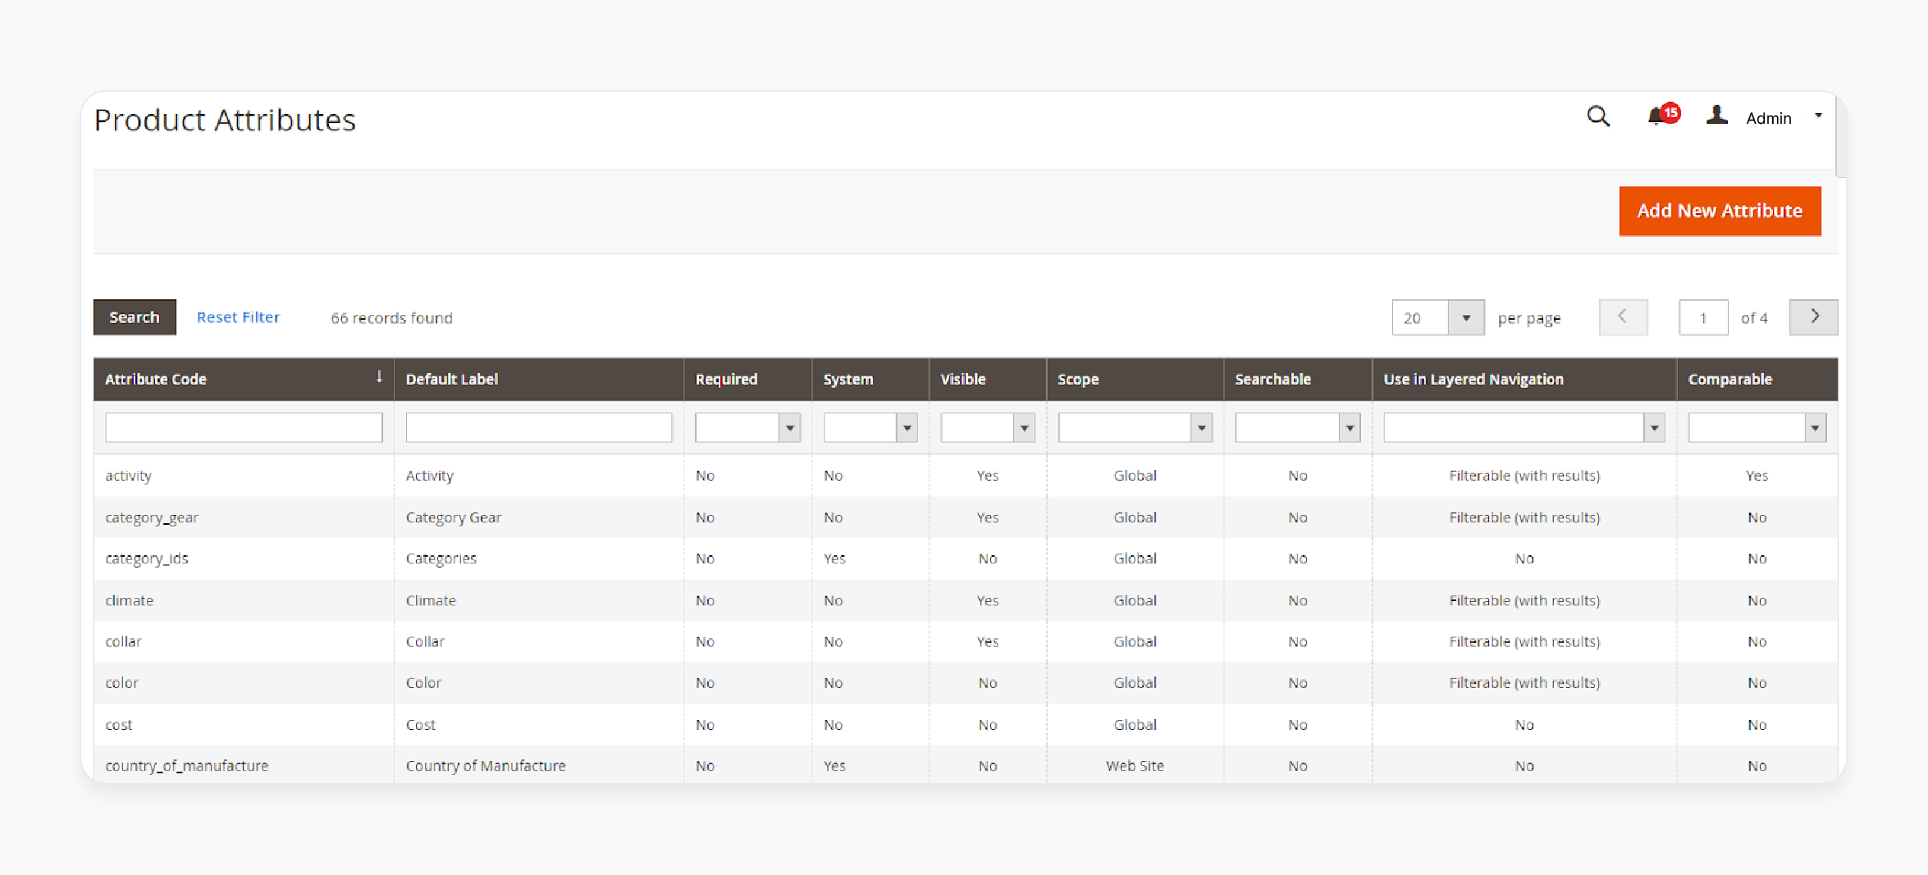
Task: Open the category_ids attribute row
Action: tap(966, 558)
